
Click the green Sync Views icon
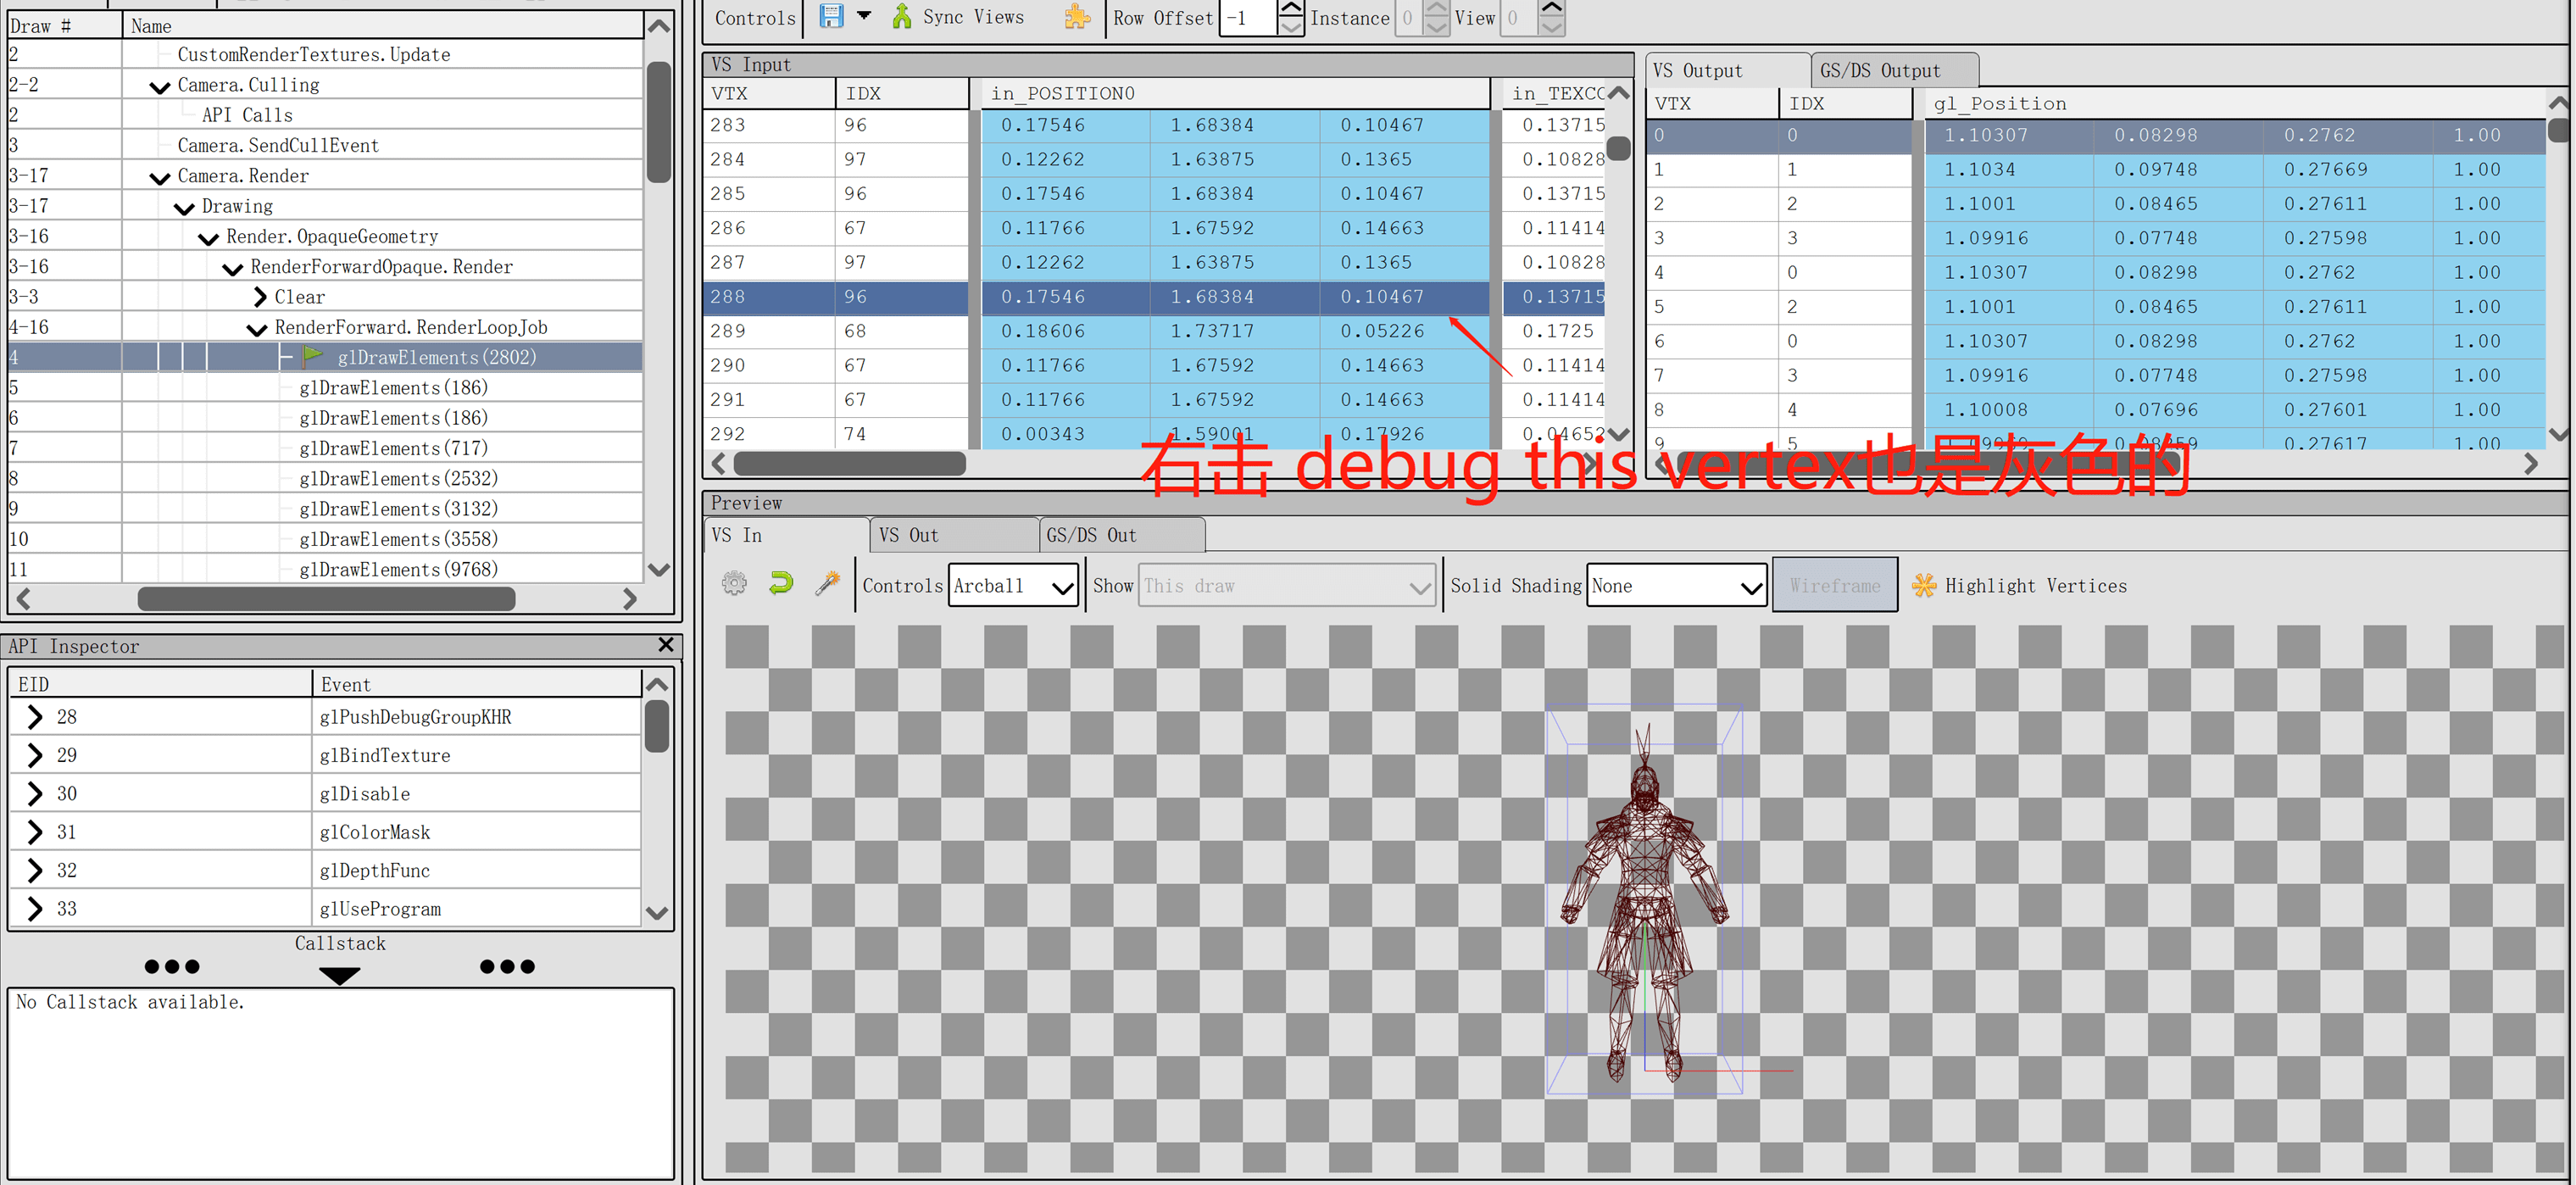coord(902,16)
